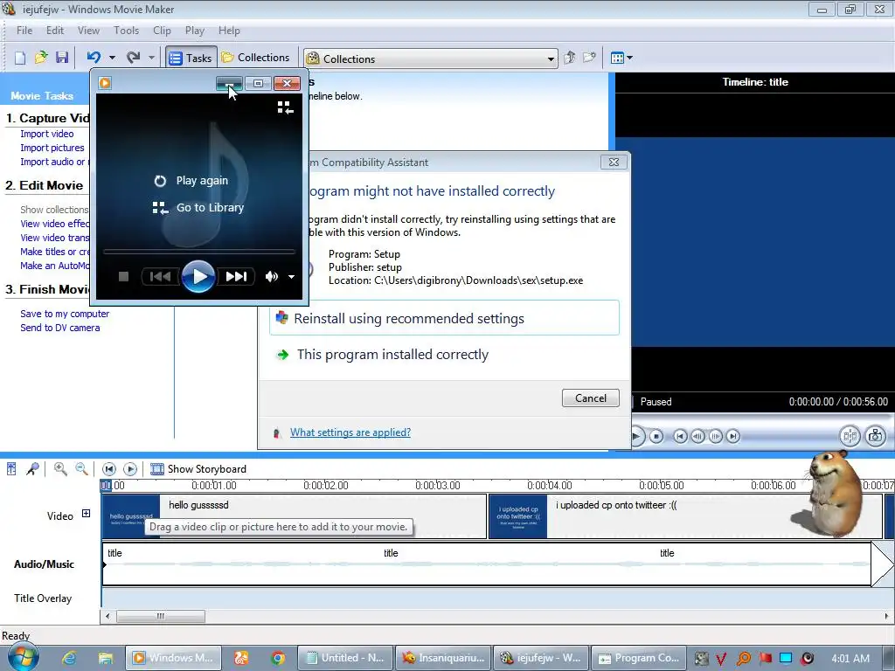Screen dimensions: 895x671
Task: Select the 'i uploaded cp onto twitteer' clip thumbnail
Action: pos(518,516)
